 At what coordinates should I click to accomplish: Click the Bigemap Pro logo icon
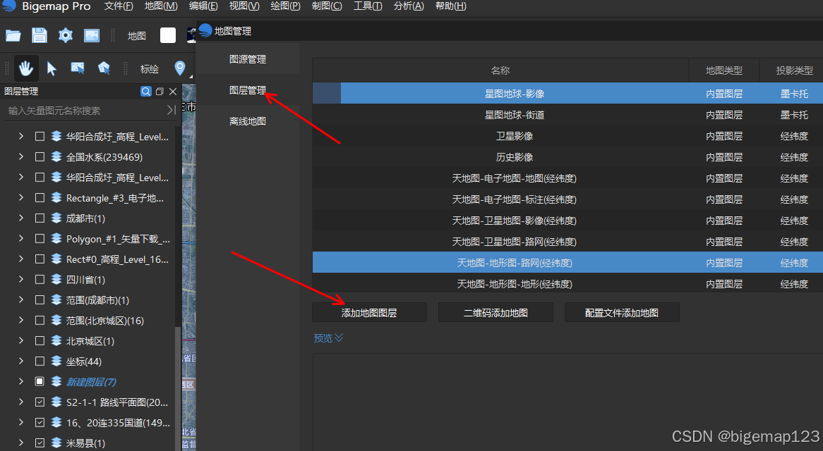(x=9, y=6)
